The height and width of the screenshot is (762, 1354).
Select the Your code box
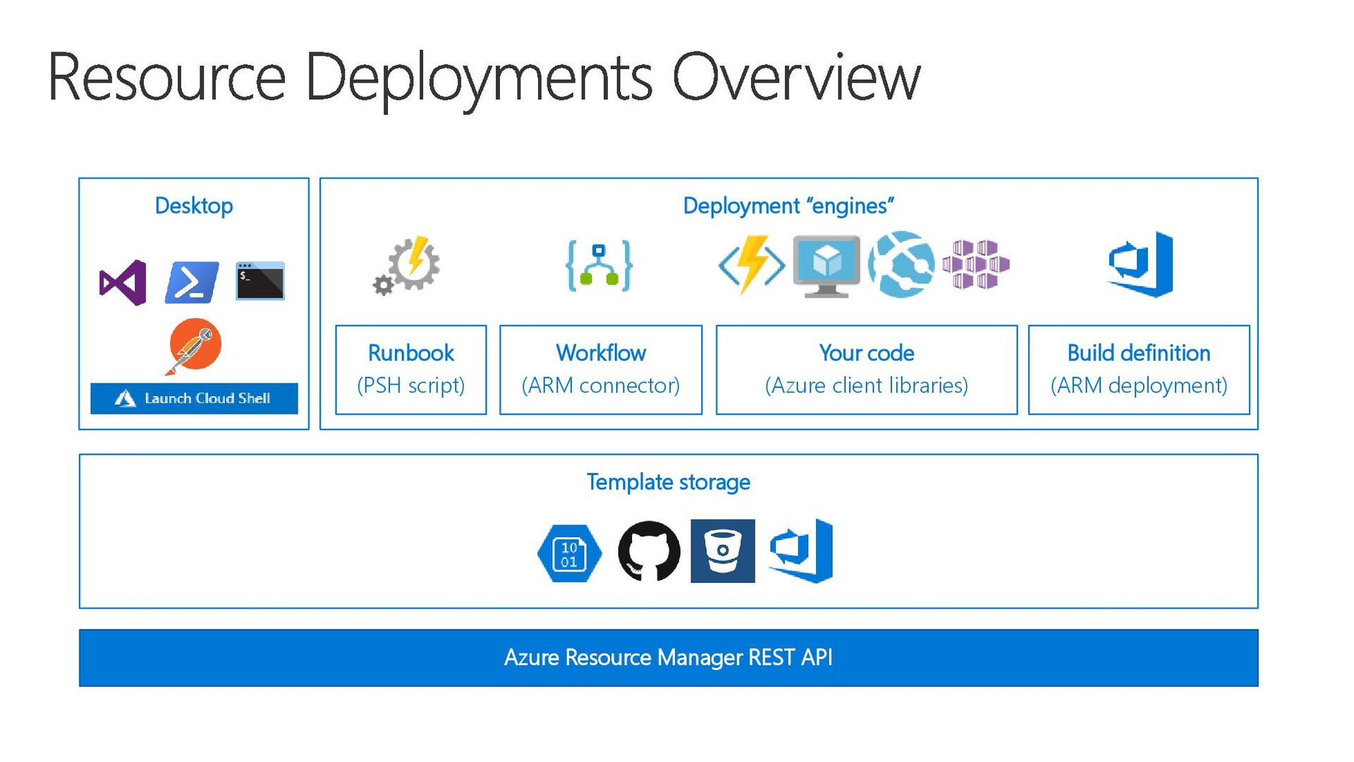tap(867, 369)
